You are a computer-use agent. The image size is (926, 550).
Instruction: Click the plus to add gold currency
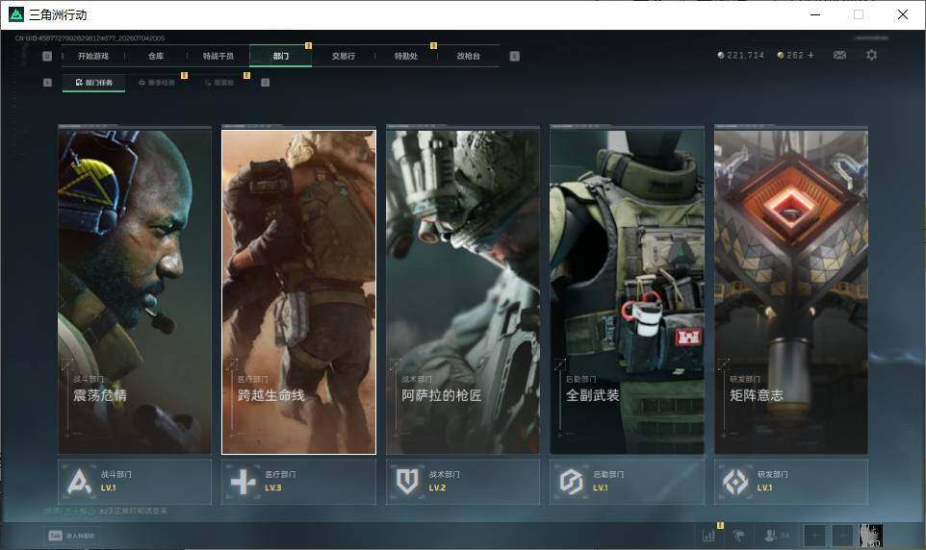(810, 55)
